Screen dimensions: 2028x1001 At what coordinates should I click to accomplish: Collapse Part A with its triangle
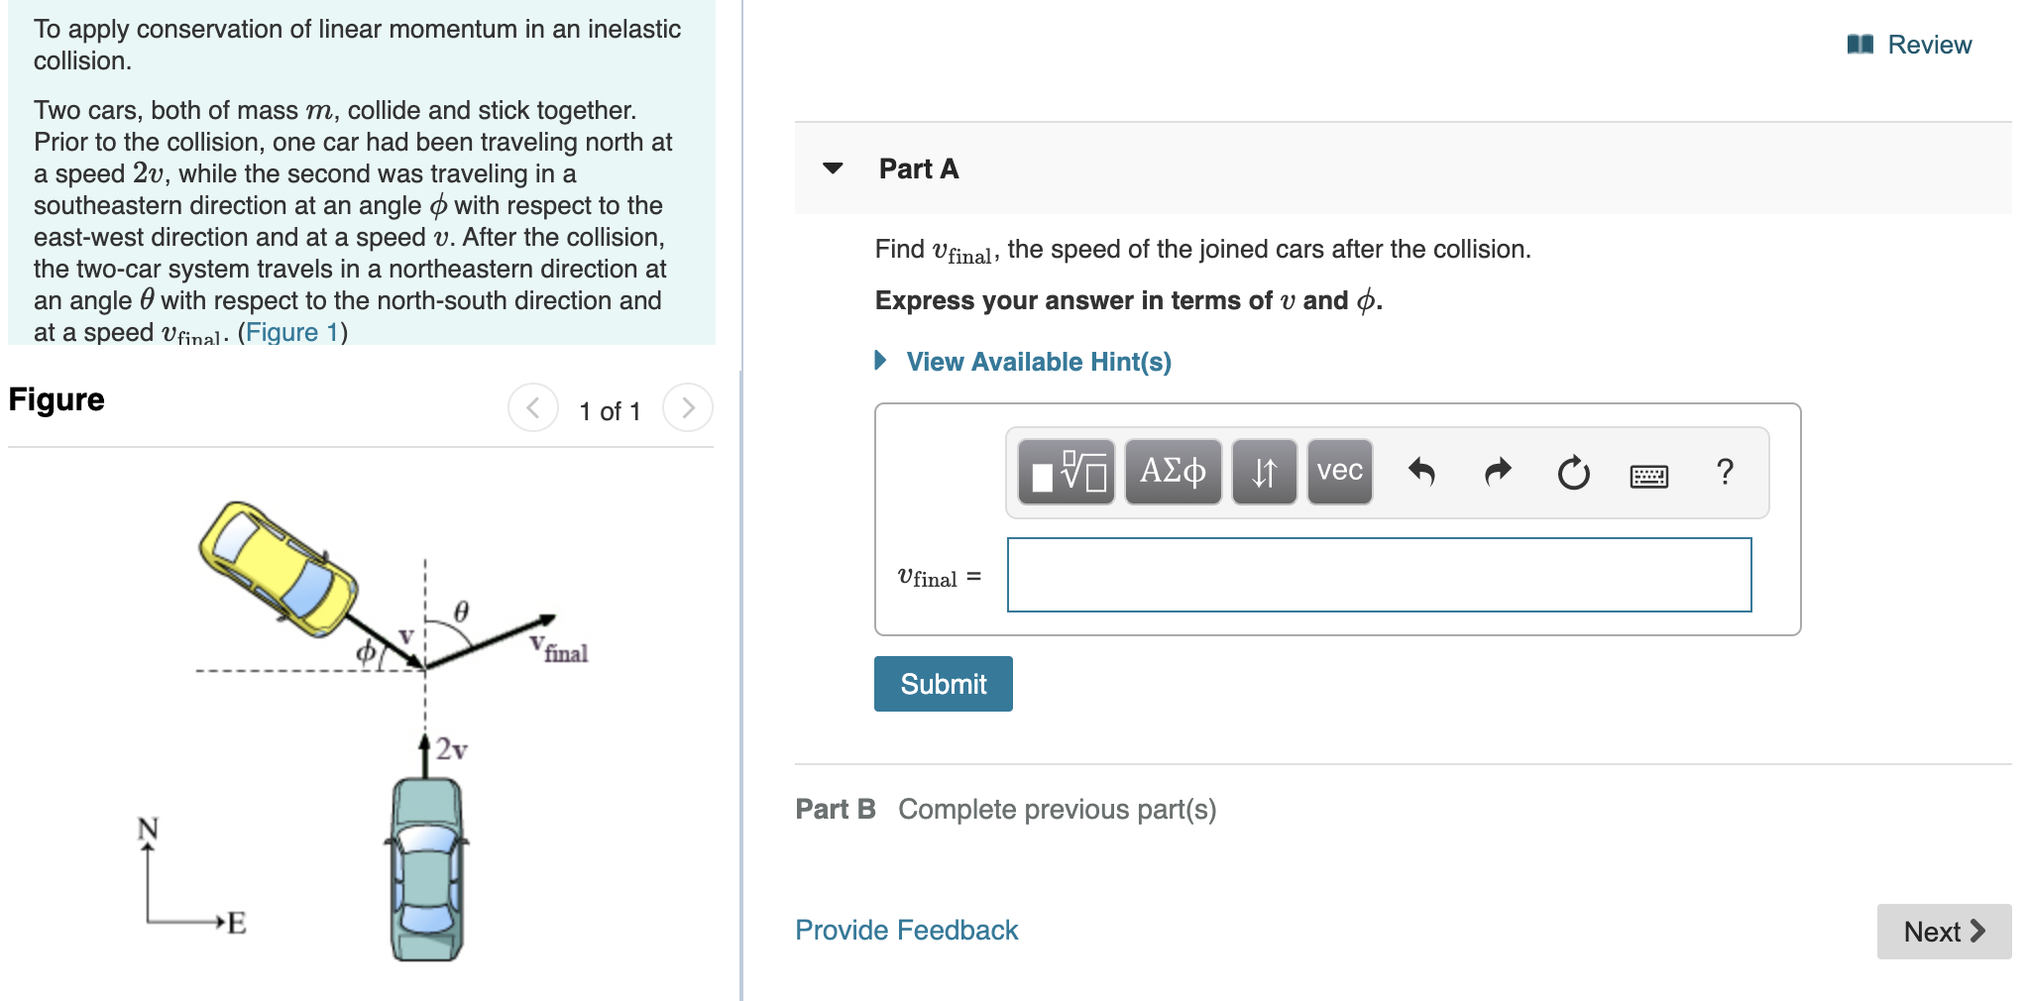pos(834,168)
